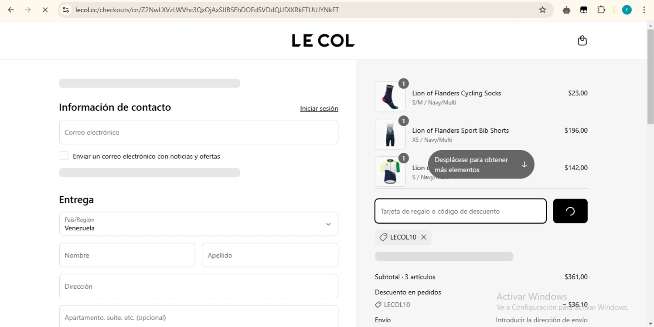Click the LE COL logo
Image resolution: width=654 pixels, height=327 pixels.
(323, 40)
